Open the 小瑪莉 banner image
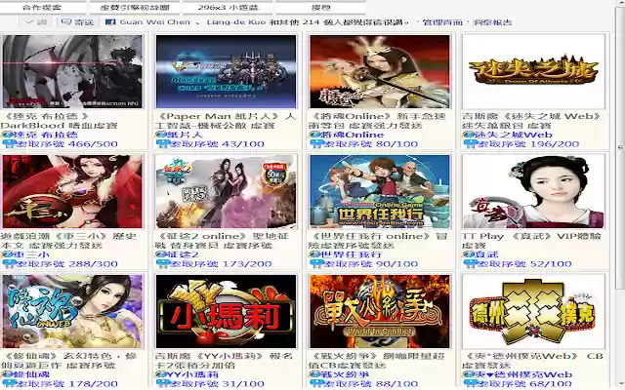625x390 pixels. click(x=226, y=312)
